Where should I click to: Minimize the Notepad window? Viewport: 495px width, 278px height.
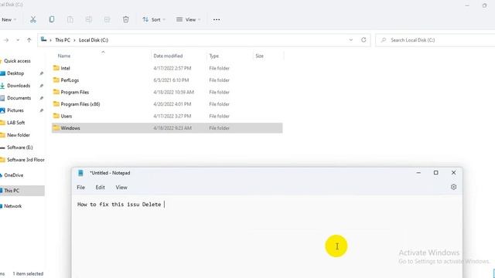pyautogui.click(x=418, y=173)
